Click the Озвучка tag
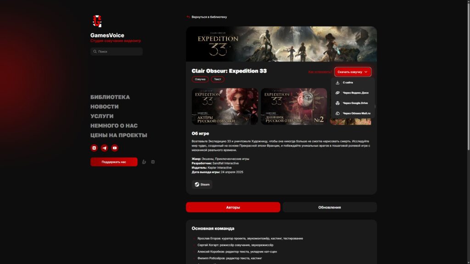Image resolution: width=470 pixels, height=264 pixels. pyautogui.click(x=200, y=79)
